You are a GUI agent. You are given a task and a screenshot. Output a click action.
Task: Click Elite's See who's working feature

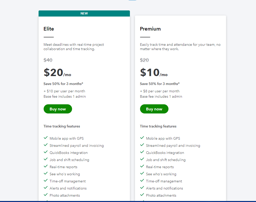coord(65,174)
